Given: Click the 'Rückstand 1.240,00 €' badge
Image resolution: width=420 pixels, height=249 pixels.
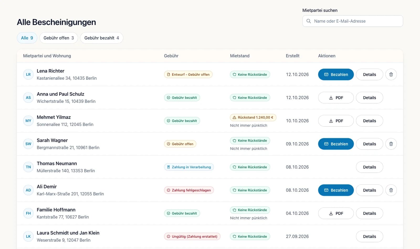Looking at the screenshot, I should [253, 118].
